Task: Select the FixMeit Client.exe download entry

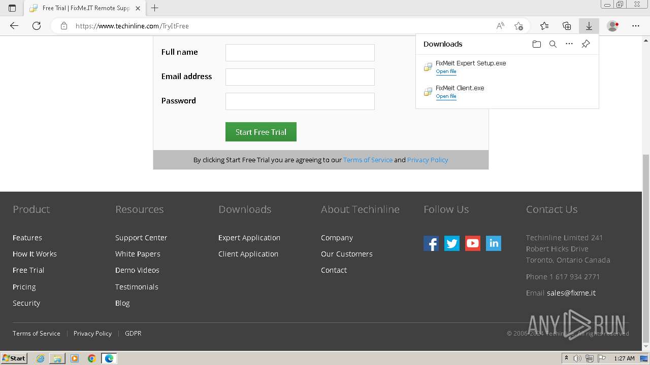Action: pos(507,92)
